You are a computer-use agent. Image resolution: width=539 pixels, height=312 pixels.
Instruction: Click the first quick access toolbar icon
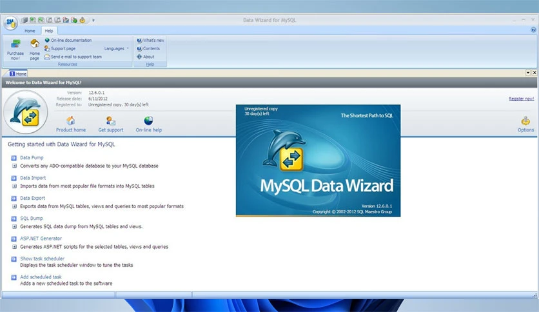[24, 20]
